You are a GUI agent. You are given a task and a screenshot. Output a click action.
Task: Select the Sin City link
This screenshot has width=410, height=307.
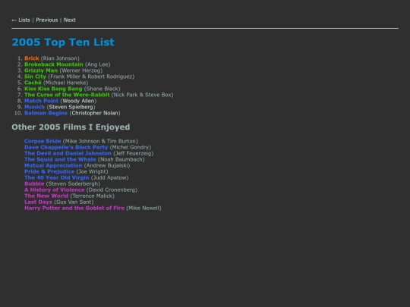pos(35,77)
